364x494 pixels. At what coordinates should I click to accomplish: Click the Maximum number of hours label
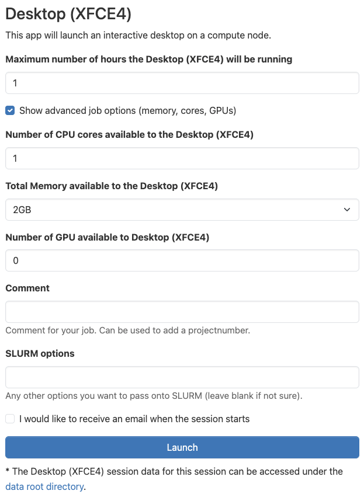coord(148,59)
